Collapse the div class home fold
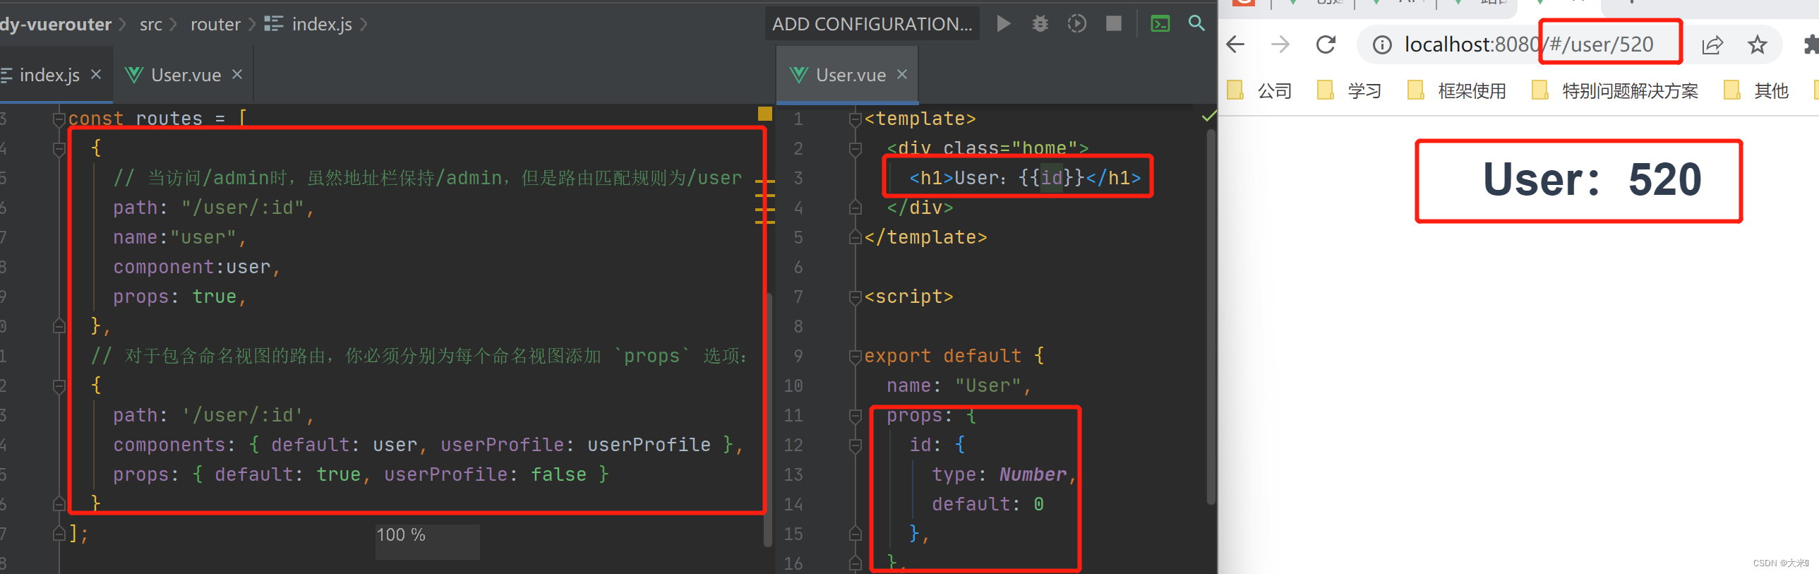This screenshot has width=1819, height=574. coord(855,149)
